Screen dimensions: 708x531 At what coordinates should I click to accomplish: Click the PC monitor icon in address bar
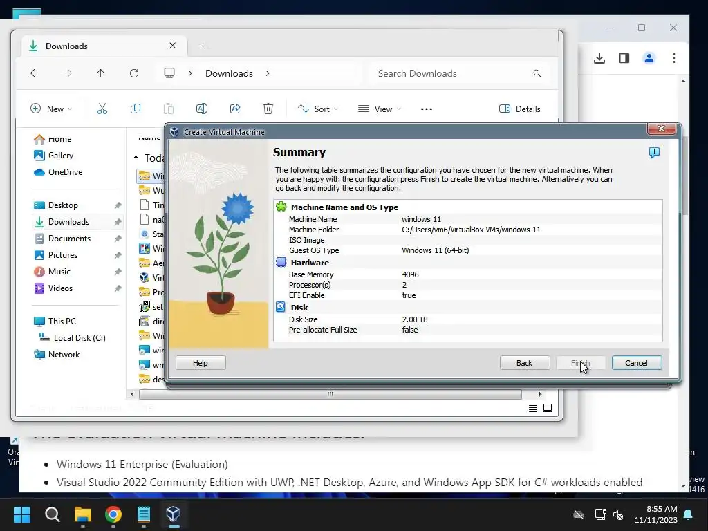point(169,73)
